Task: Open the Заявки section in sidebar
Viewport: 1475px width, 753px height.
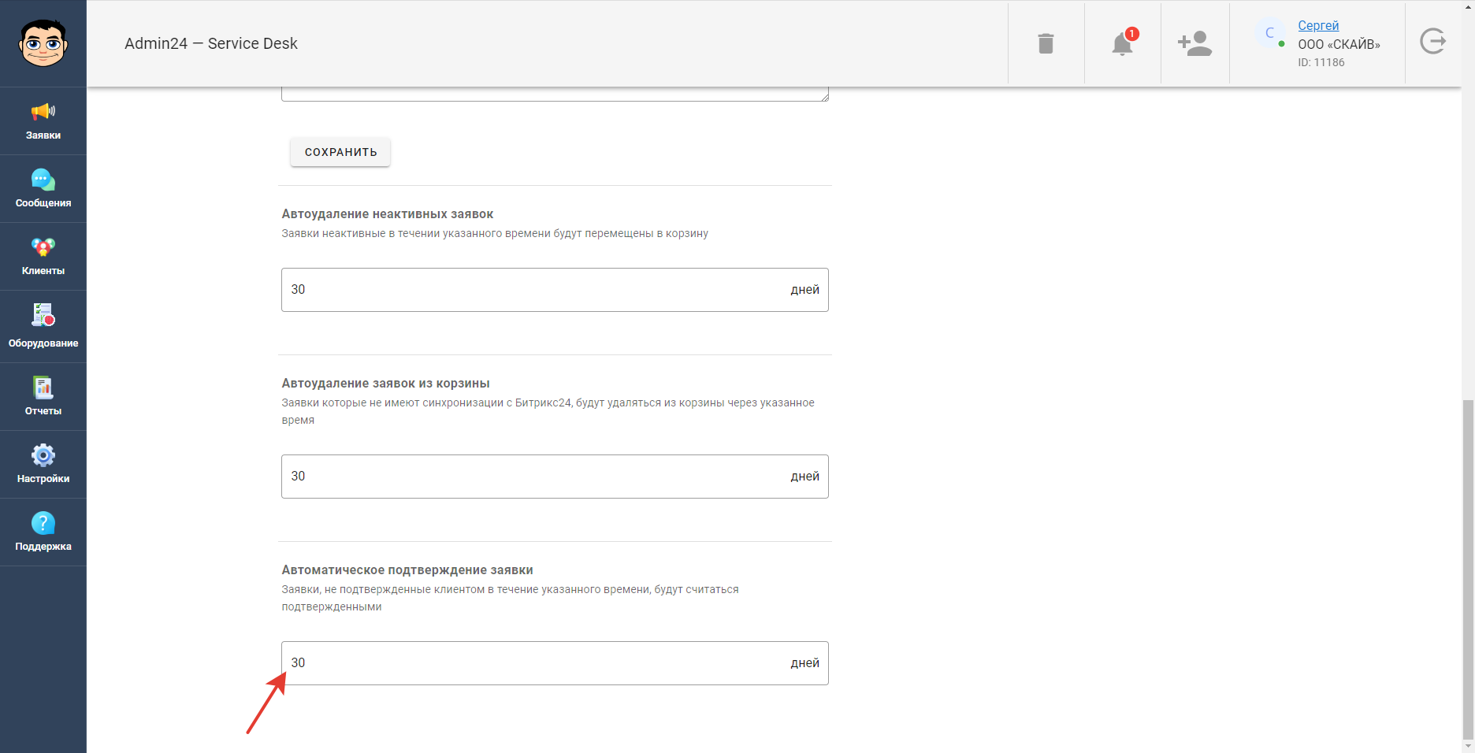Action: [43, 121]
